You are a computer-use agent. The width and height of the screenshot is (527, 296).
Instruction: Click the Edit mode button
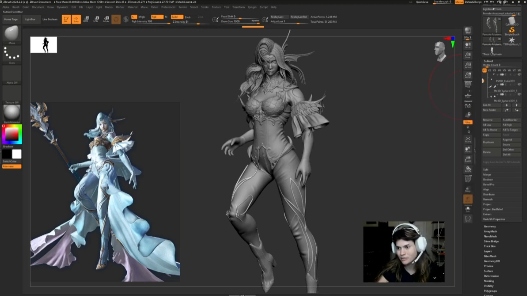[66, 19]
